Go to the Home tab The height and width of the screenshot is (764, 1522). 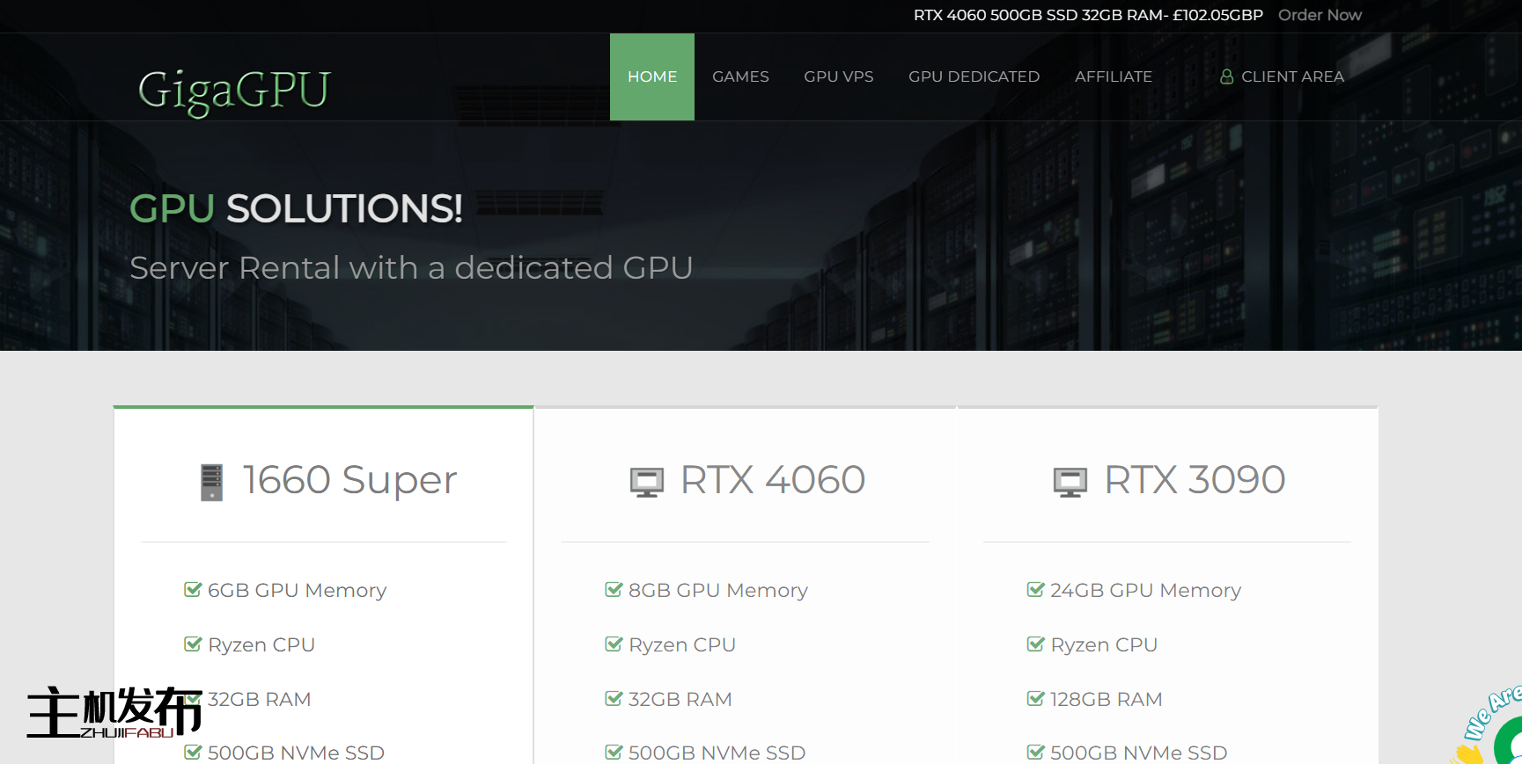pyautogui.click(x=652, y=76)
